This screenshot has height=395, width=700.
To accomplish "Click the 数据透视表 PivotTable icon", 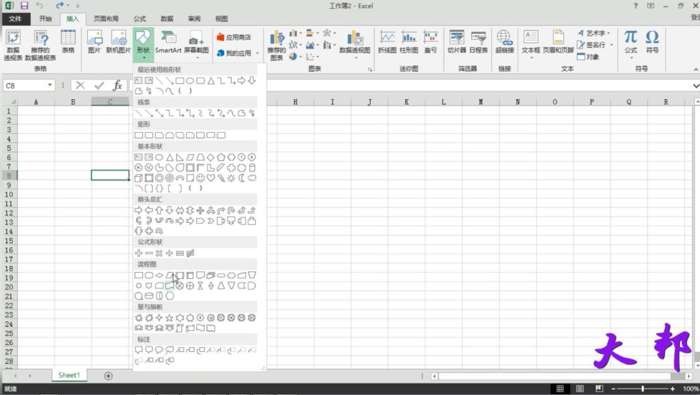I will (13, 42).
